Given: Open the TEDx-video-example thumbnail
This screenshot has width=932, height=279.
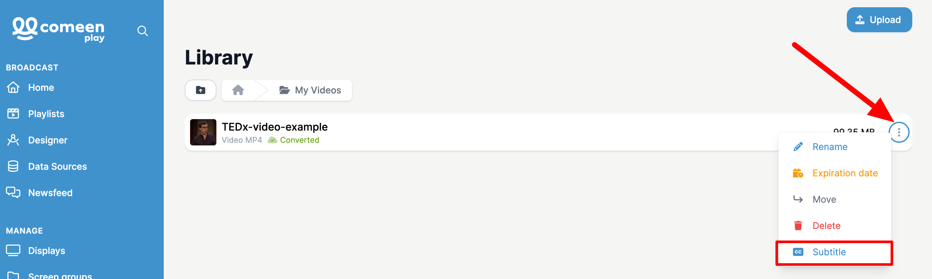Looking at the screenshot, I should (203, 133).
